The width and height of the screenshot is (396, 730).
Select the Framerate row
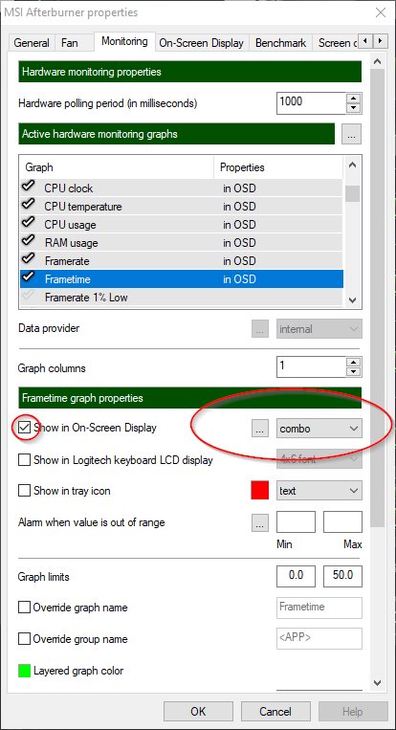182,260
